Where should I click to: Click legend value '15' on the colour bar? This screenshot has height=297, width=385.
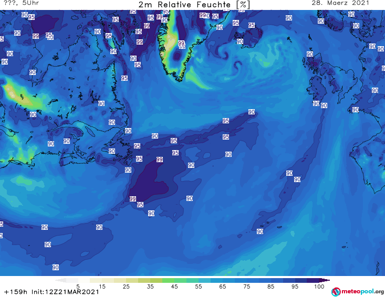tap(102, 287)
